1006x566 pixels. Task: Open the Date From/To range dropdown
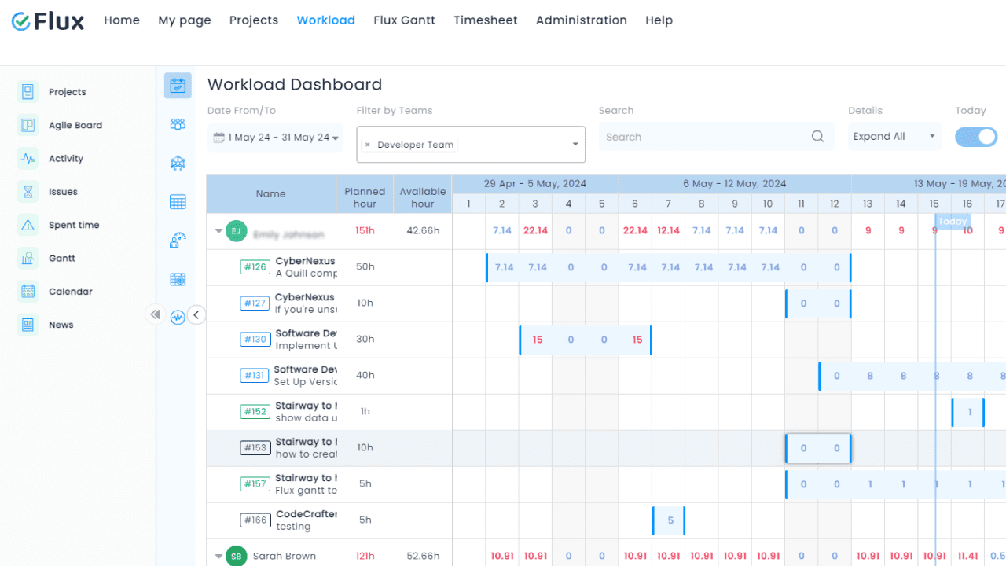coord(276,138)
